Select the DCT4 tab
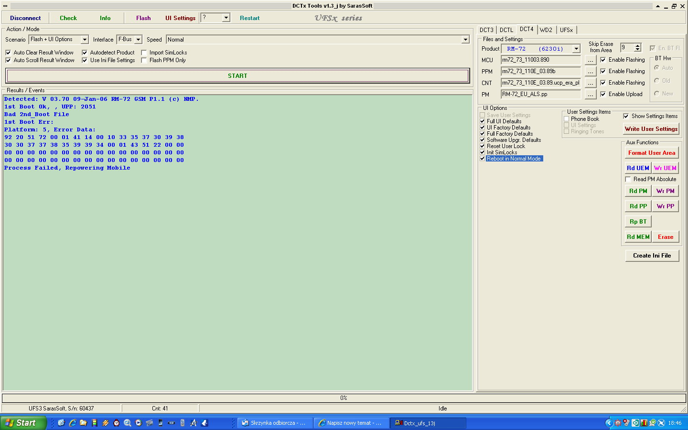 [527, 29]
